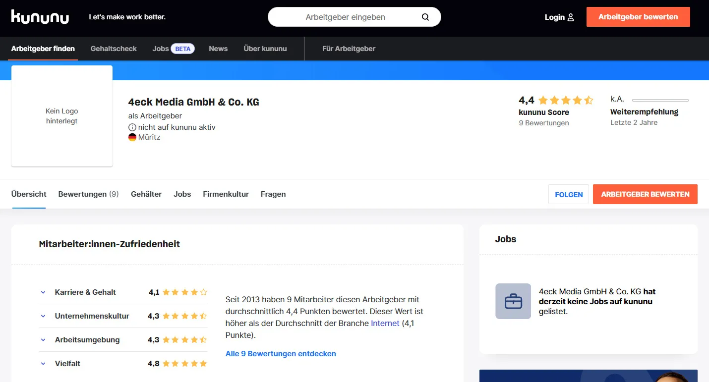
Task: Expand the Unternehmenskultur row
Action: coord(43,316)
